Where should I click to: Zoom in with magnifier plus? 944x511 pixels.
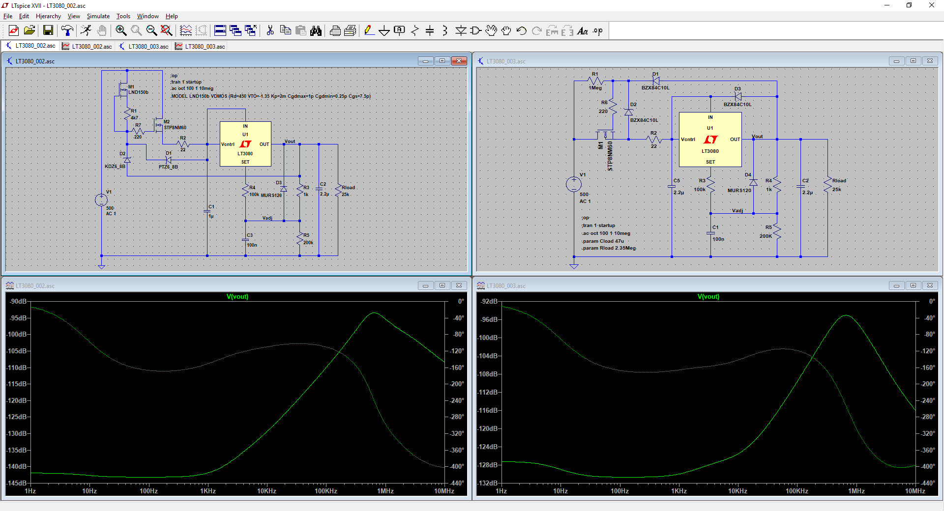(121, 31)
